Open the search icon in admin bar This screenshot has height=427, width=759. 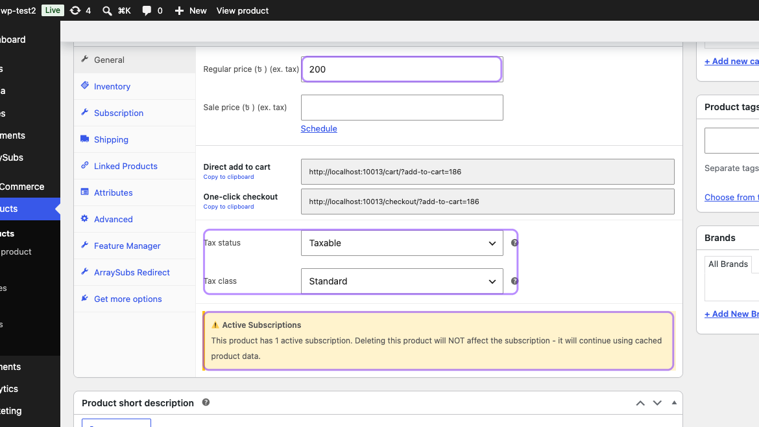107,10
